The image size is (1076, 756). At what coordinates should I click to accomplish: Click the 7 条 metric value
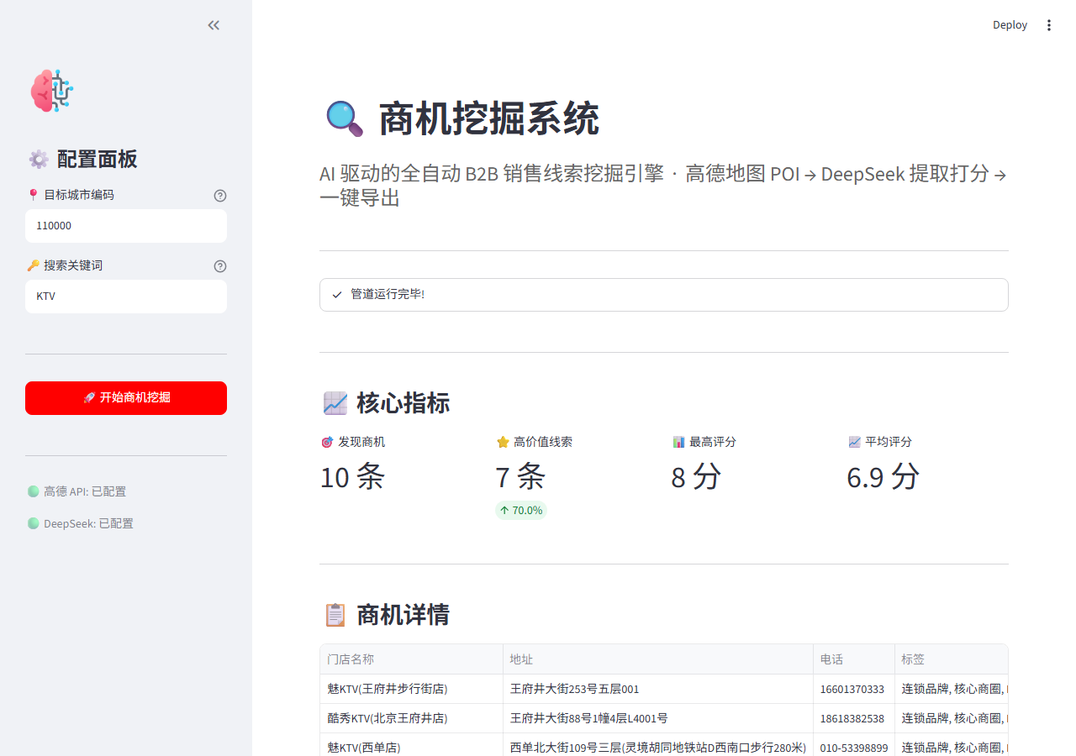click(x=520, y=476)
